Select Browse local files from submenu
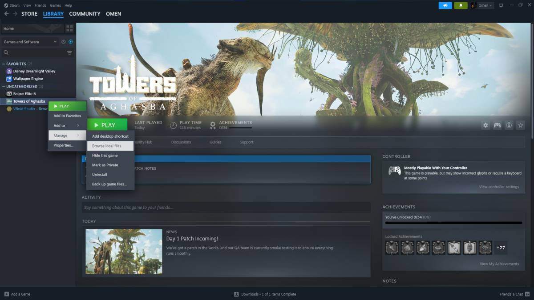This screenshot has width=534, height=300. pyautogui.click(x=107, y=146)
